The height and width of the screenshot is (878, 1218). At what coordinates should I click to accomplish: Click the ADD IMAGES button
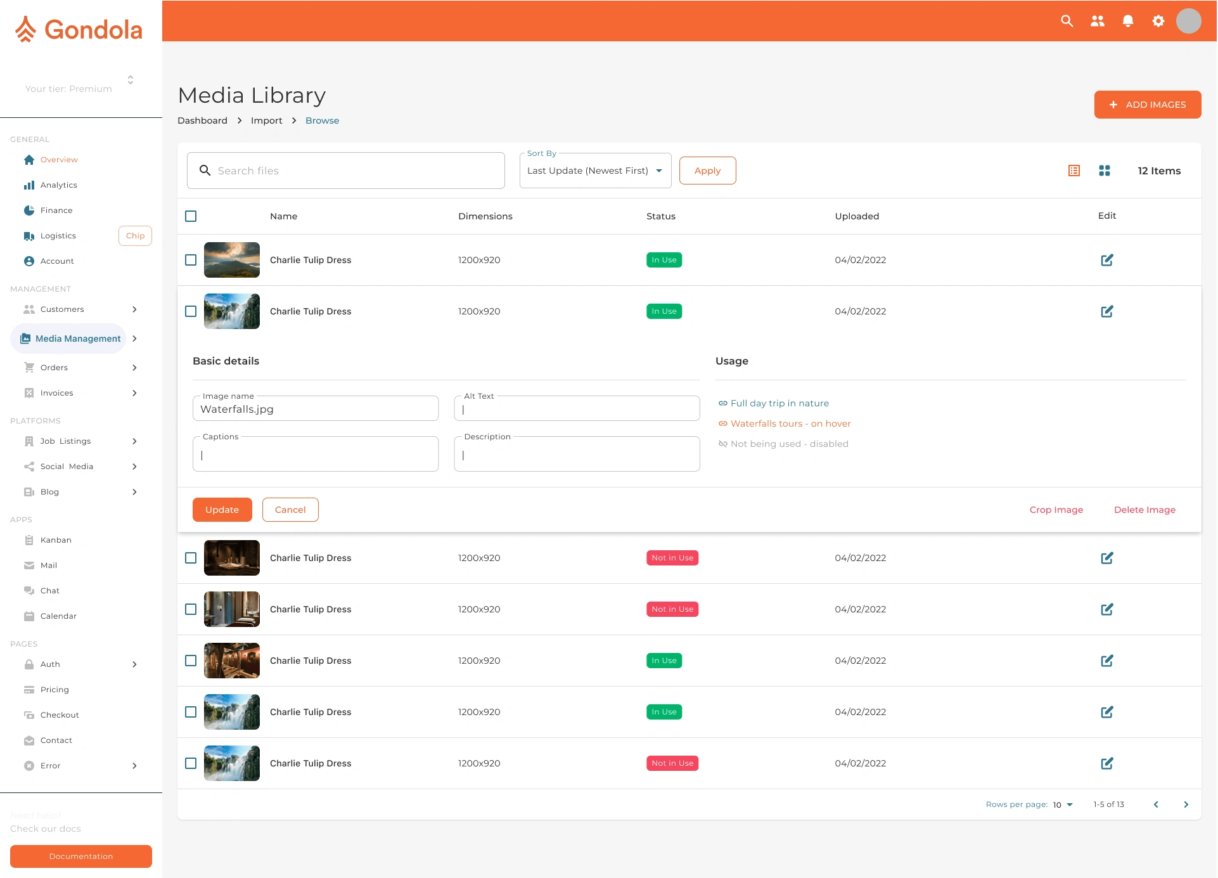click(1147, 105)
